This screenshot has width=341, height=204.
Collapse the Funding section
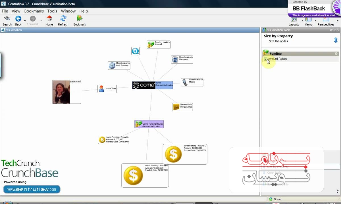tap(336, 54)
